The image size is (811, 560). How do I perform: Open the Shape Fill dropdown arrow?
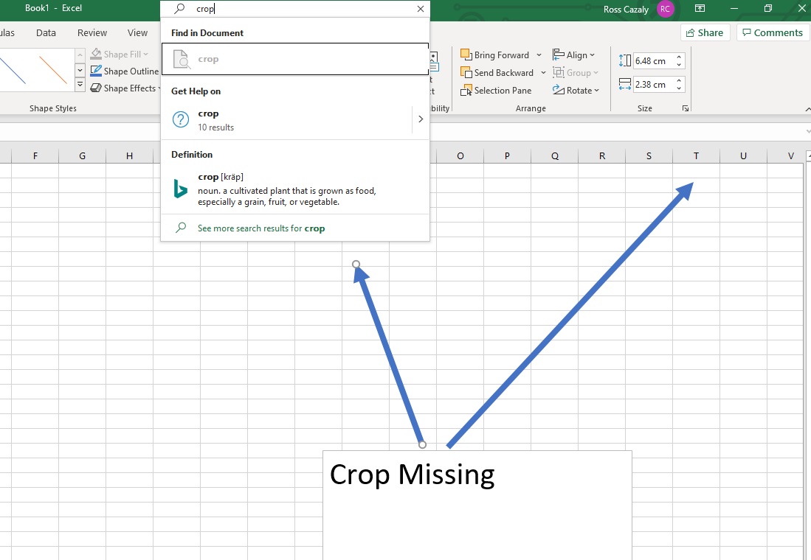146,55
